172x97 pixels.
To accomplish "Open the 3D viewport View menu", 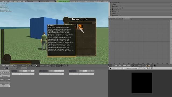I will tap(3, 65).
